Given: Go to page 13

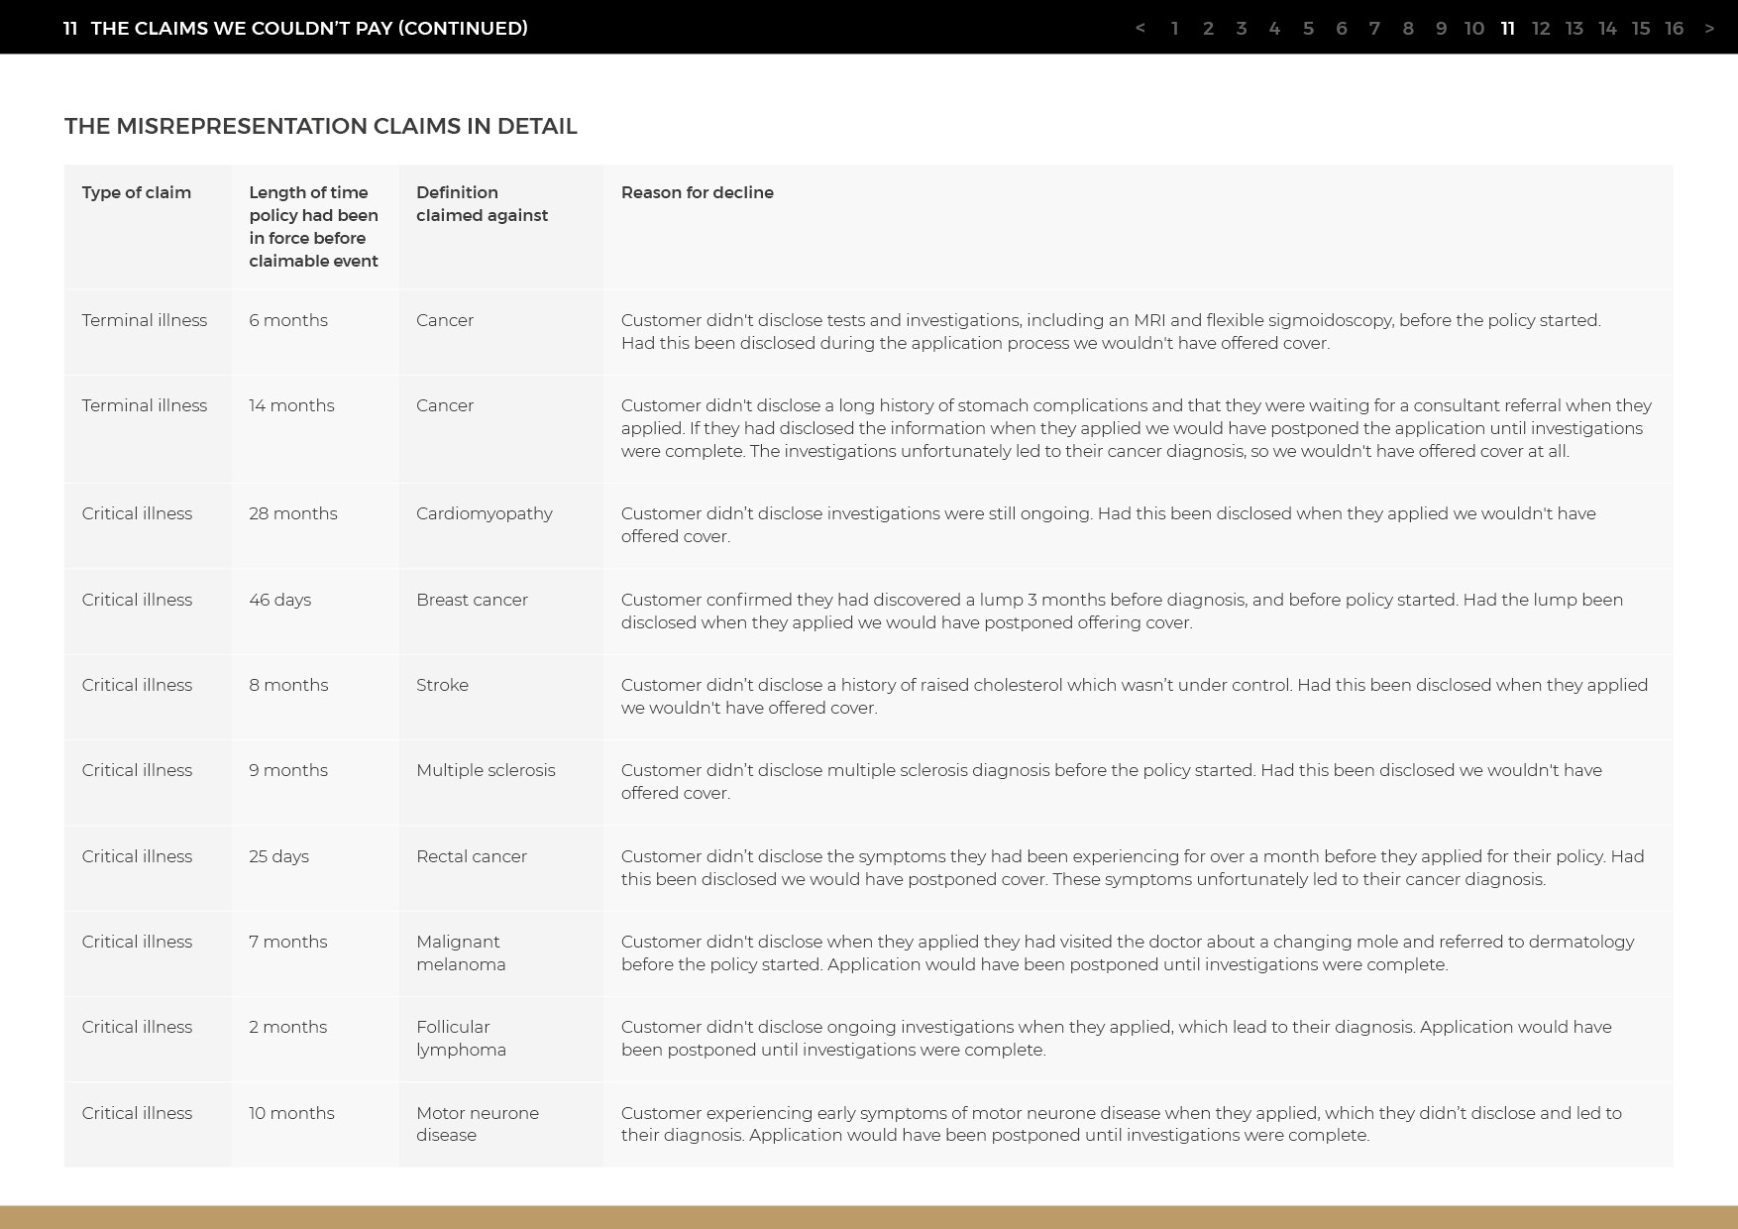Looking at the screenshot, I should pos(1575,29).
